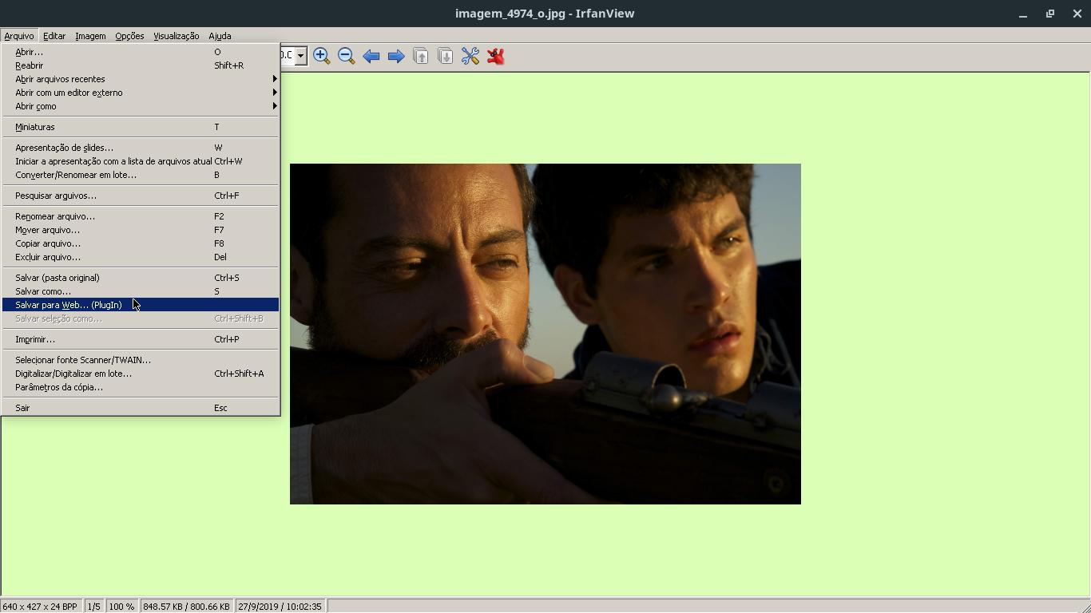The width and height of the screenshot is (1091, 613).
Task: Click the previous page toolbar icon
Action: [x=421, y=56]
